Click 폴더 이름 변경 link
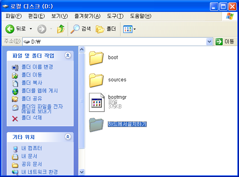 [37, 67]
